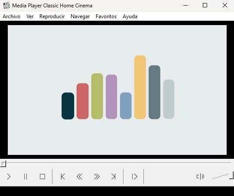Click the volume slider handle
Image resolution: width=234 pixels, height=196 pixels.
click(231, 175)
